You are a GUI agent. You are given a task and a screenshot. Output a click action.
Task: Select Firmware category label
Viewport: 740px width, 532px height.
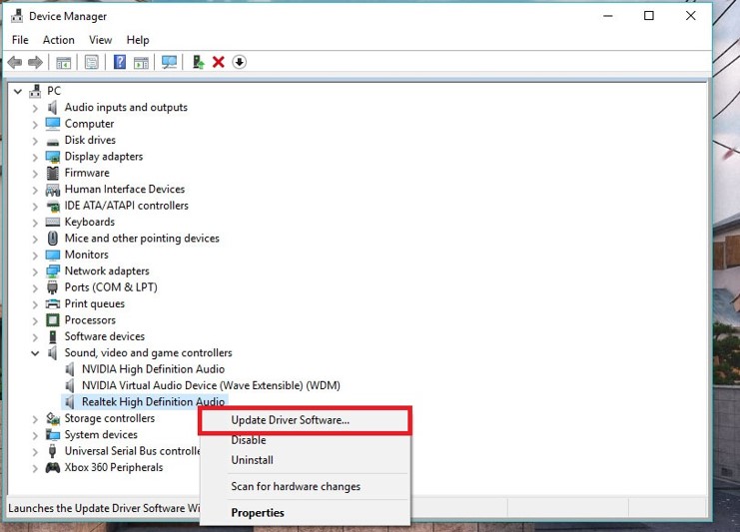pyautogui.click(x=87, y=173)
